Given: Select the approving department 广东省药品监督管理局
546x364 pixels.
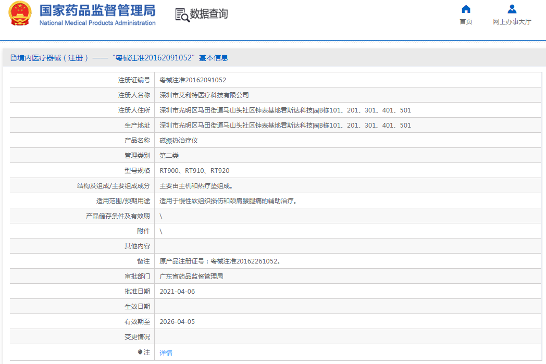Looking at the screenshot, I should [191, 277].
